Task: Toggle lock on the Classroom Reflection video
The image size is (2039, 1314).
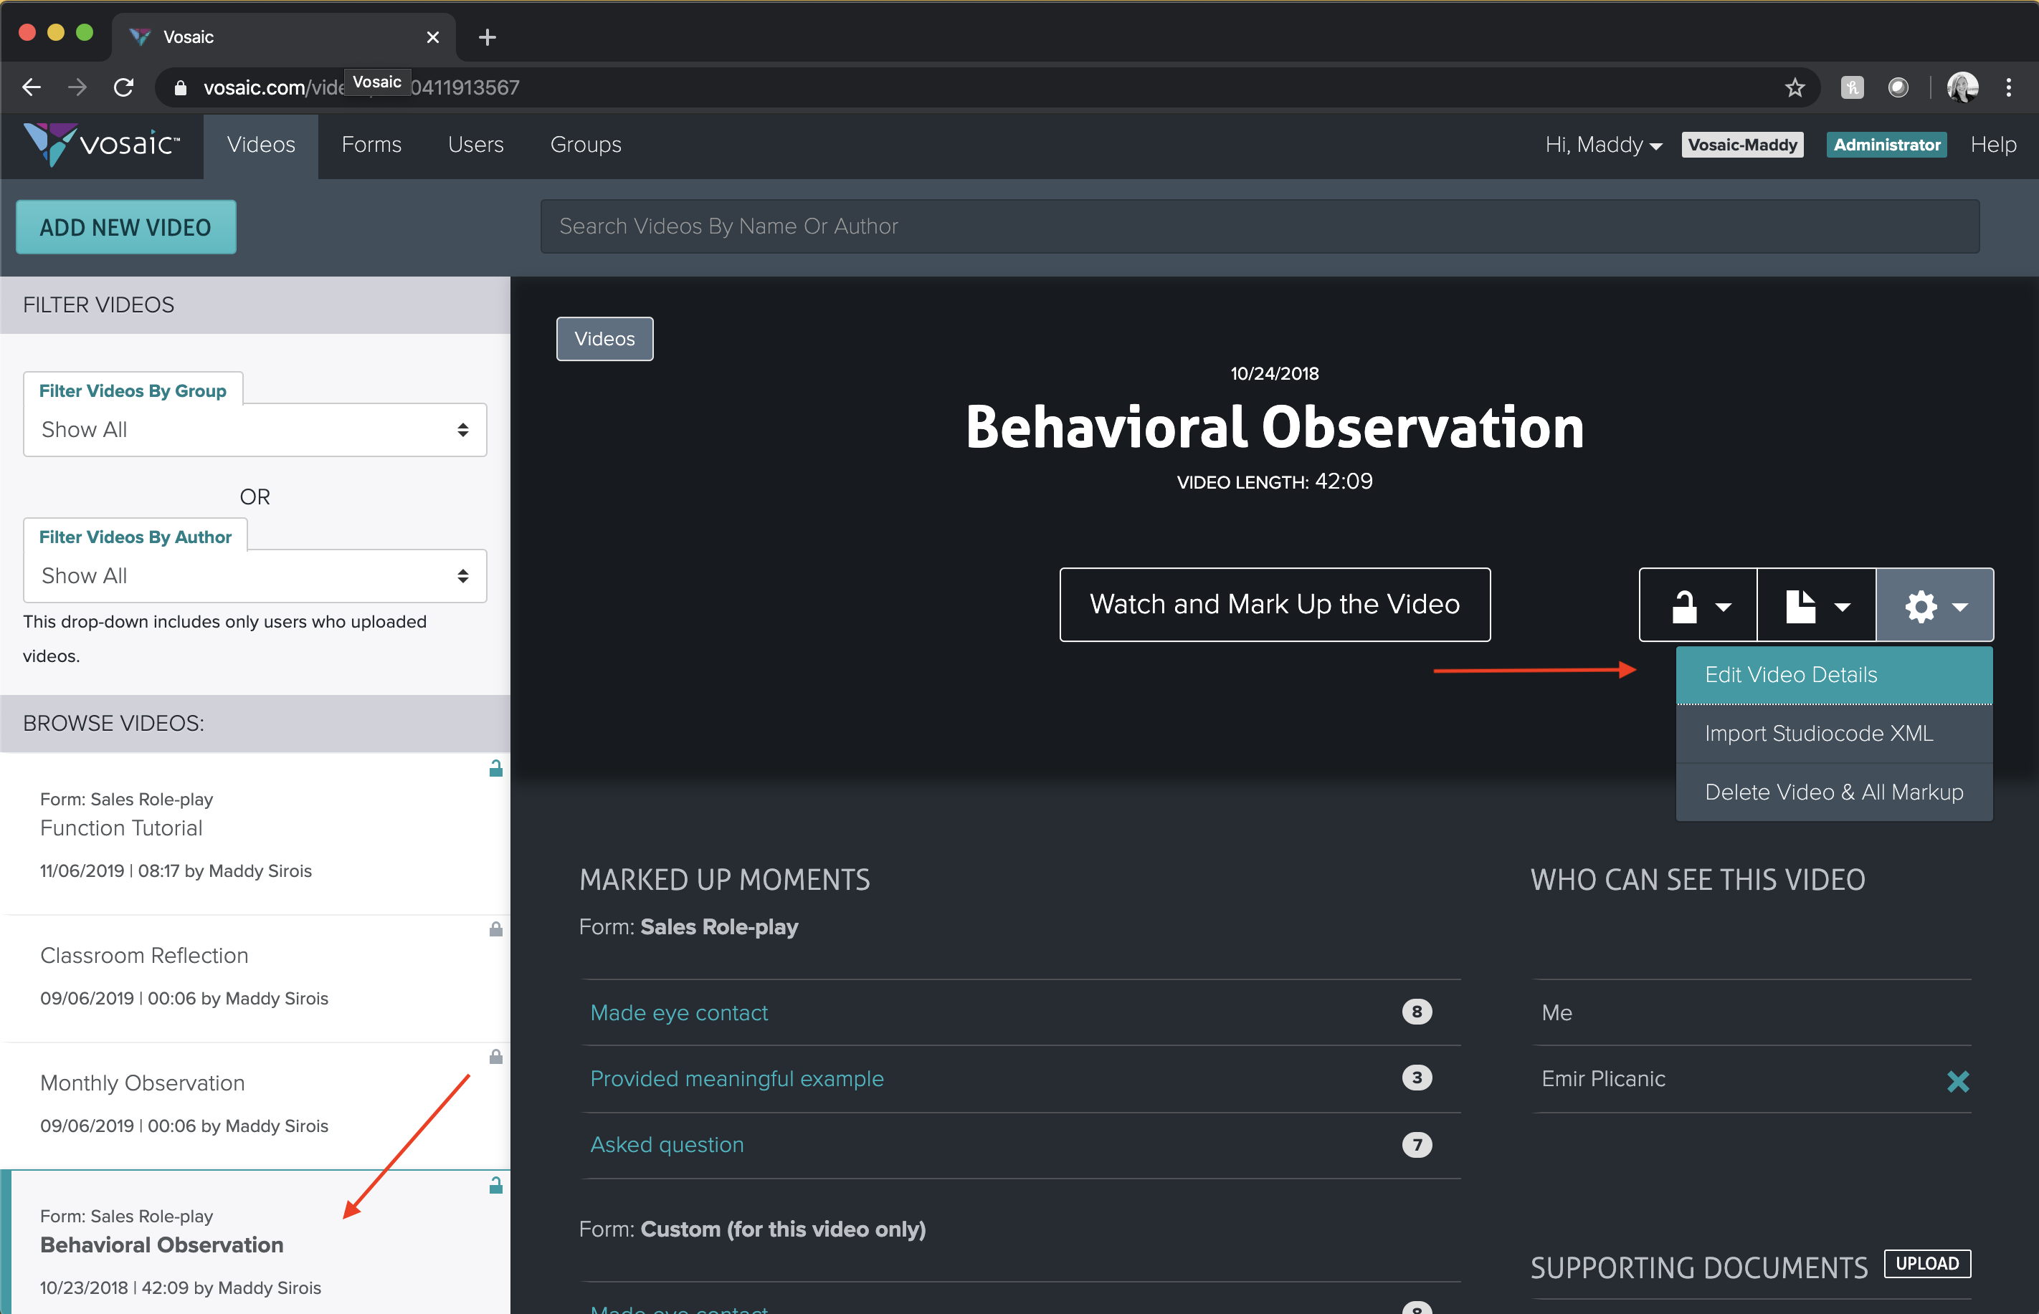Action: tap(495, 929)
